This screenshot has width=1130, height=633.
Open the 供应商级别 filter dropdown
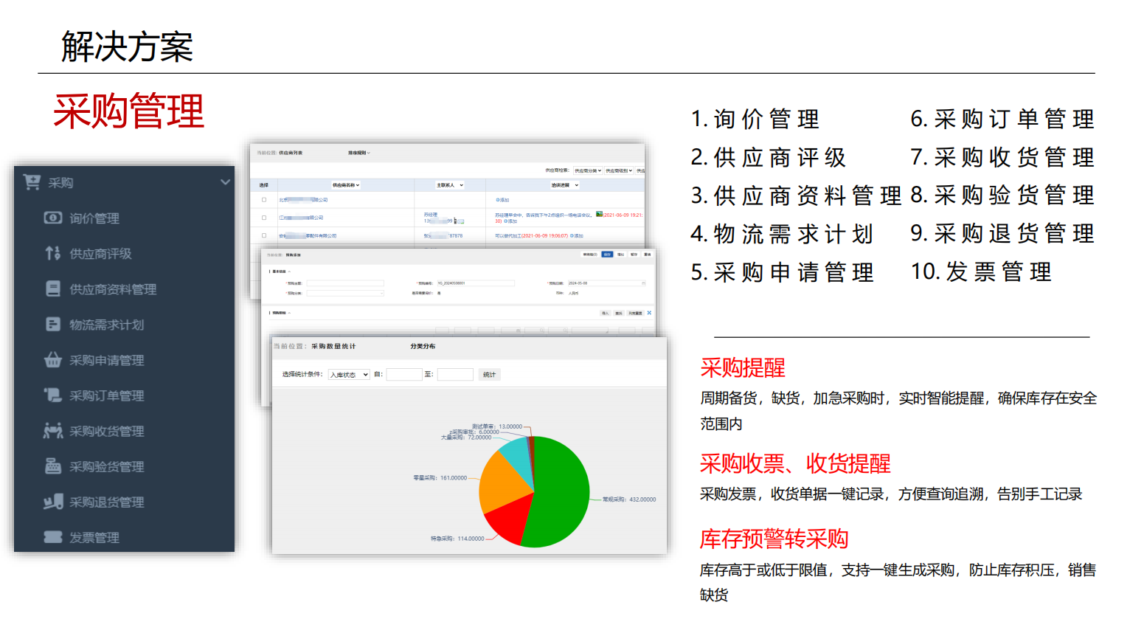point(619,170)
